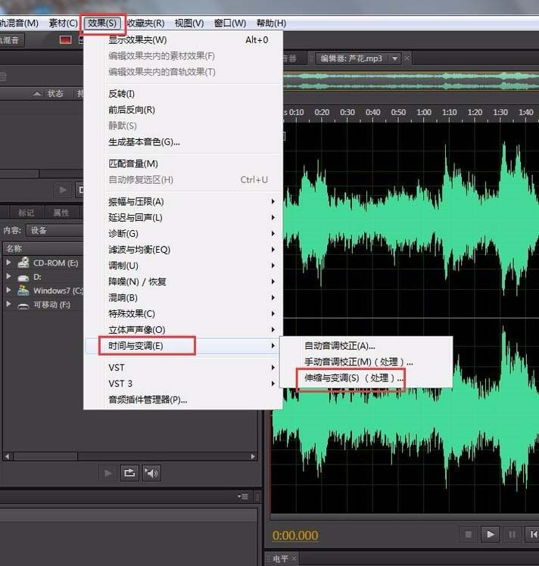Expand the 特殊效果(C) submenu
The image size is (539, 566).
pyautogui.click(x=183, y=314)
